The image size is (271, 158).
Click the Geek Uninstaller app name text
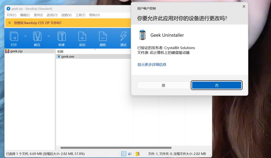coord(167,35)
